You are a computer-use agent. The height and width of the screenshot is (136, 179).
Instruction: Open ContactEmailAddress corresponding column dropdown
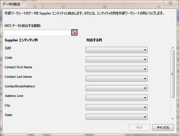117,88
